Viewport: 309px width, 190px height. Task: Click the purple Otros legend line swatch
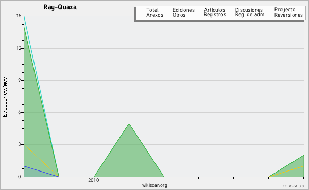167,15
